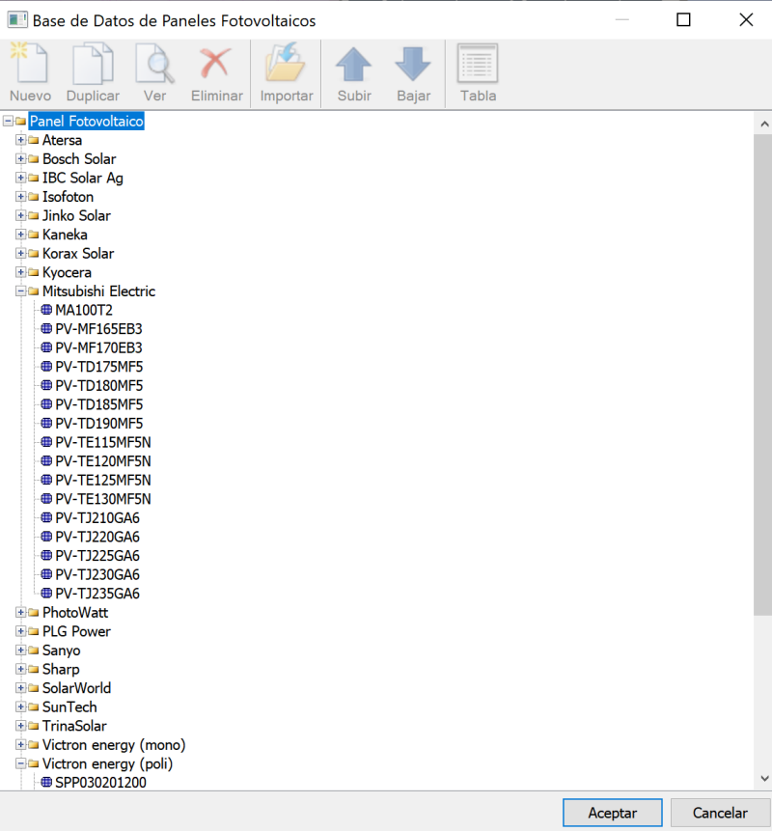
Task: Click the folder icon beside PhotoWatt
Action: pos(34,613)
